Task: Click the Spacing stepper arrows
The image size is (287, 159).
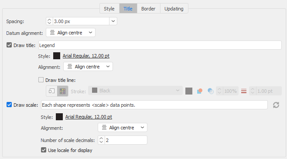Action: (49, 21)
